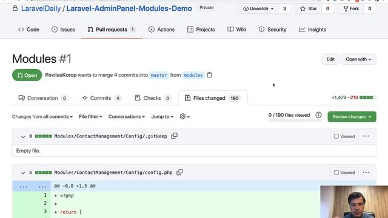388x218 pixels.
Task: Expand hidden lines above the config.php diff
Action: click(x=32, y=187)
